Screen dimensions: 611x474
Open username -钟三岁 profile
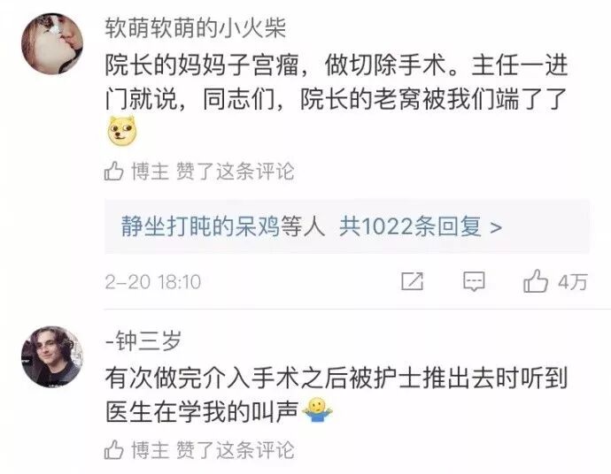(143, 340)
